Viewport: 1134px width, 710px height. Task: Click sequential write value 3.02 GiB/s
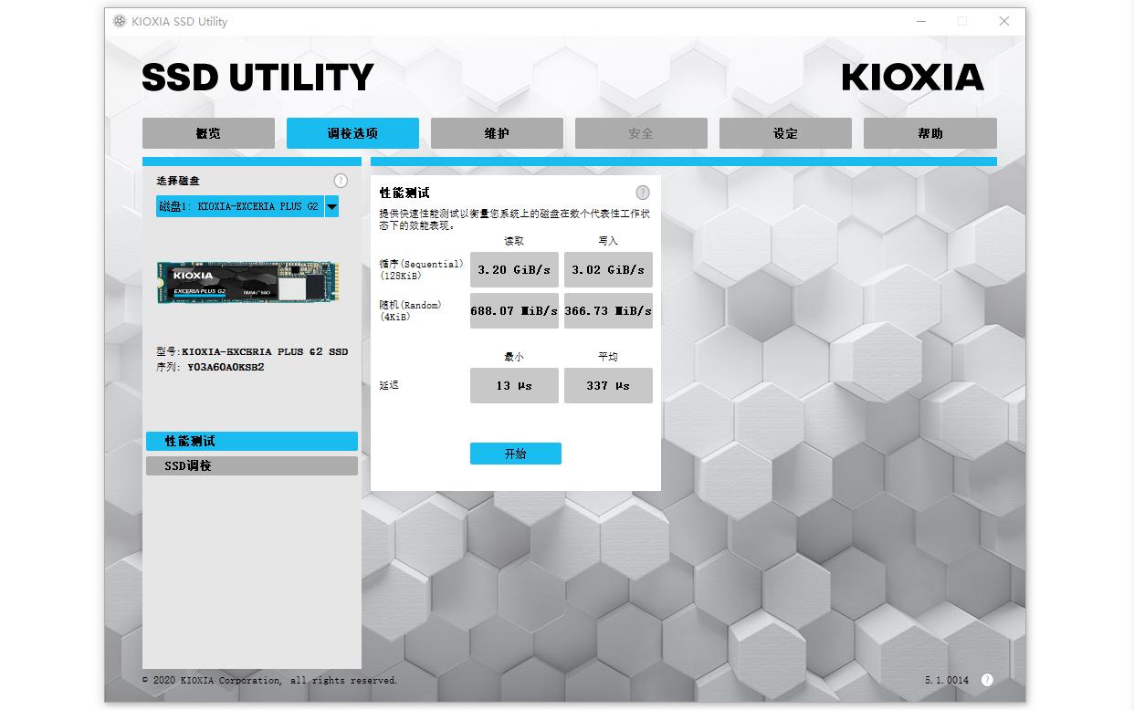(x=608, y=270)
